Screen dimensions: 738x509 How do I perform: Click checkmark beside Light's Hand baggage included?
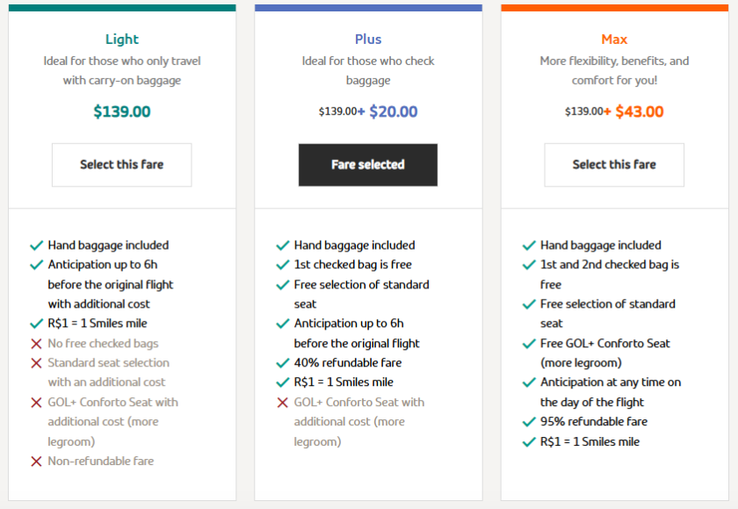point(36,245)
